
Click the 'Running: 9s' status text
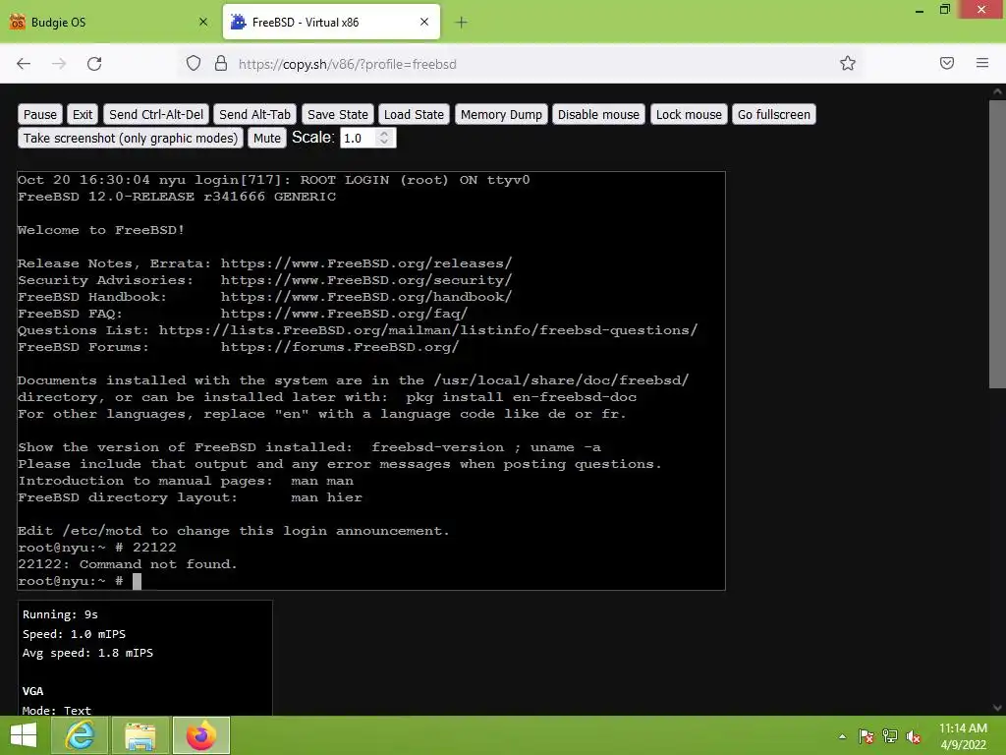[x=60, y=614]
